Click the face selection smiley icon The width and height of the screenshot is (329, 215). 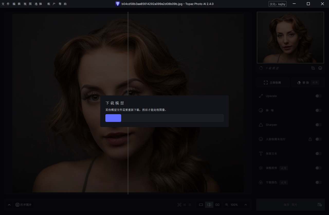pos(320,68)
